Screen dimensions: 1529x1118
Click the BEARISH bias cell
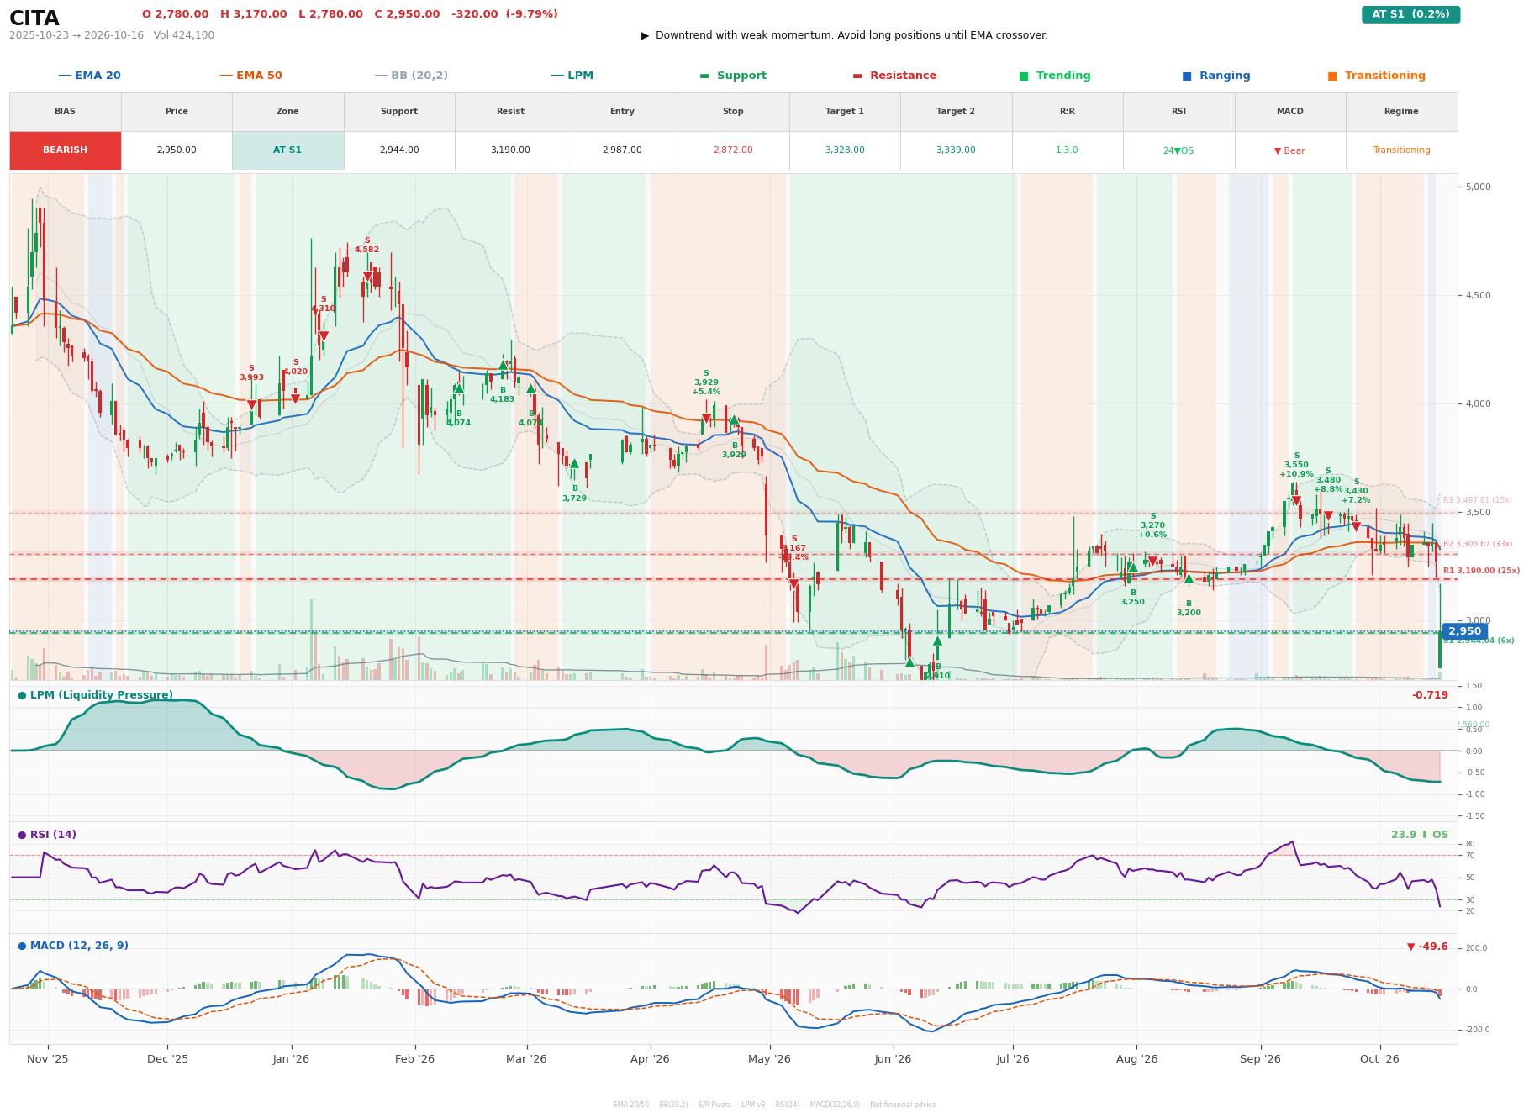[x=66, y=150]
